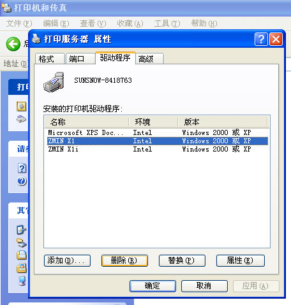This screenshot has width=291, height=305.
Task: Open the 查看(V) menu
Action: tap(93, 24)
